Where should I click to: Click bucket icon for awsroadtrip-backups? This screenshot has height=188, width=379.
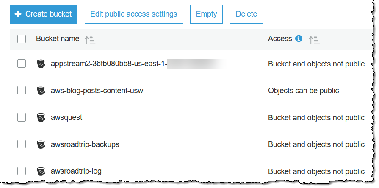[41, 144]
